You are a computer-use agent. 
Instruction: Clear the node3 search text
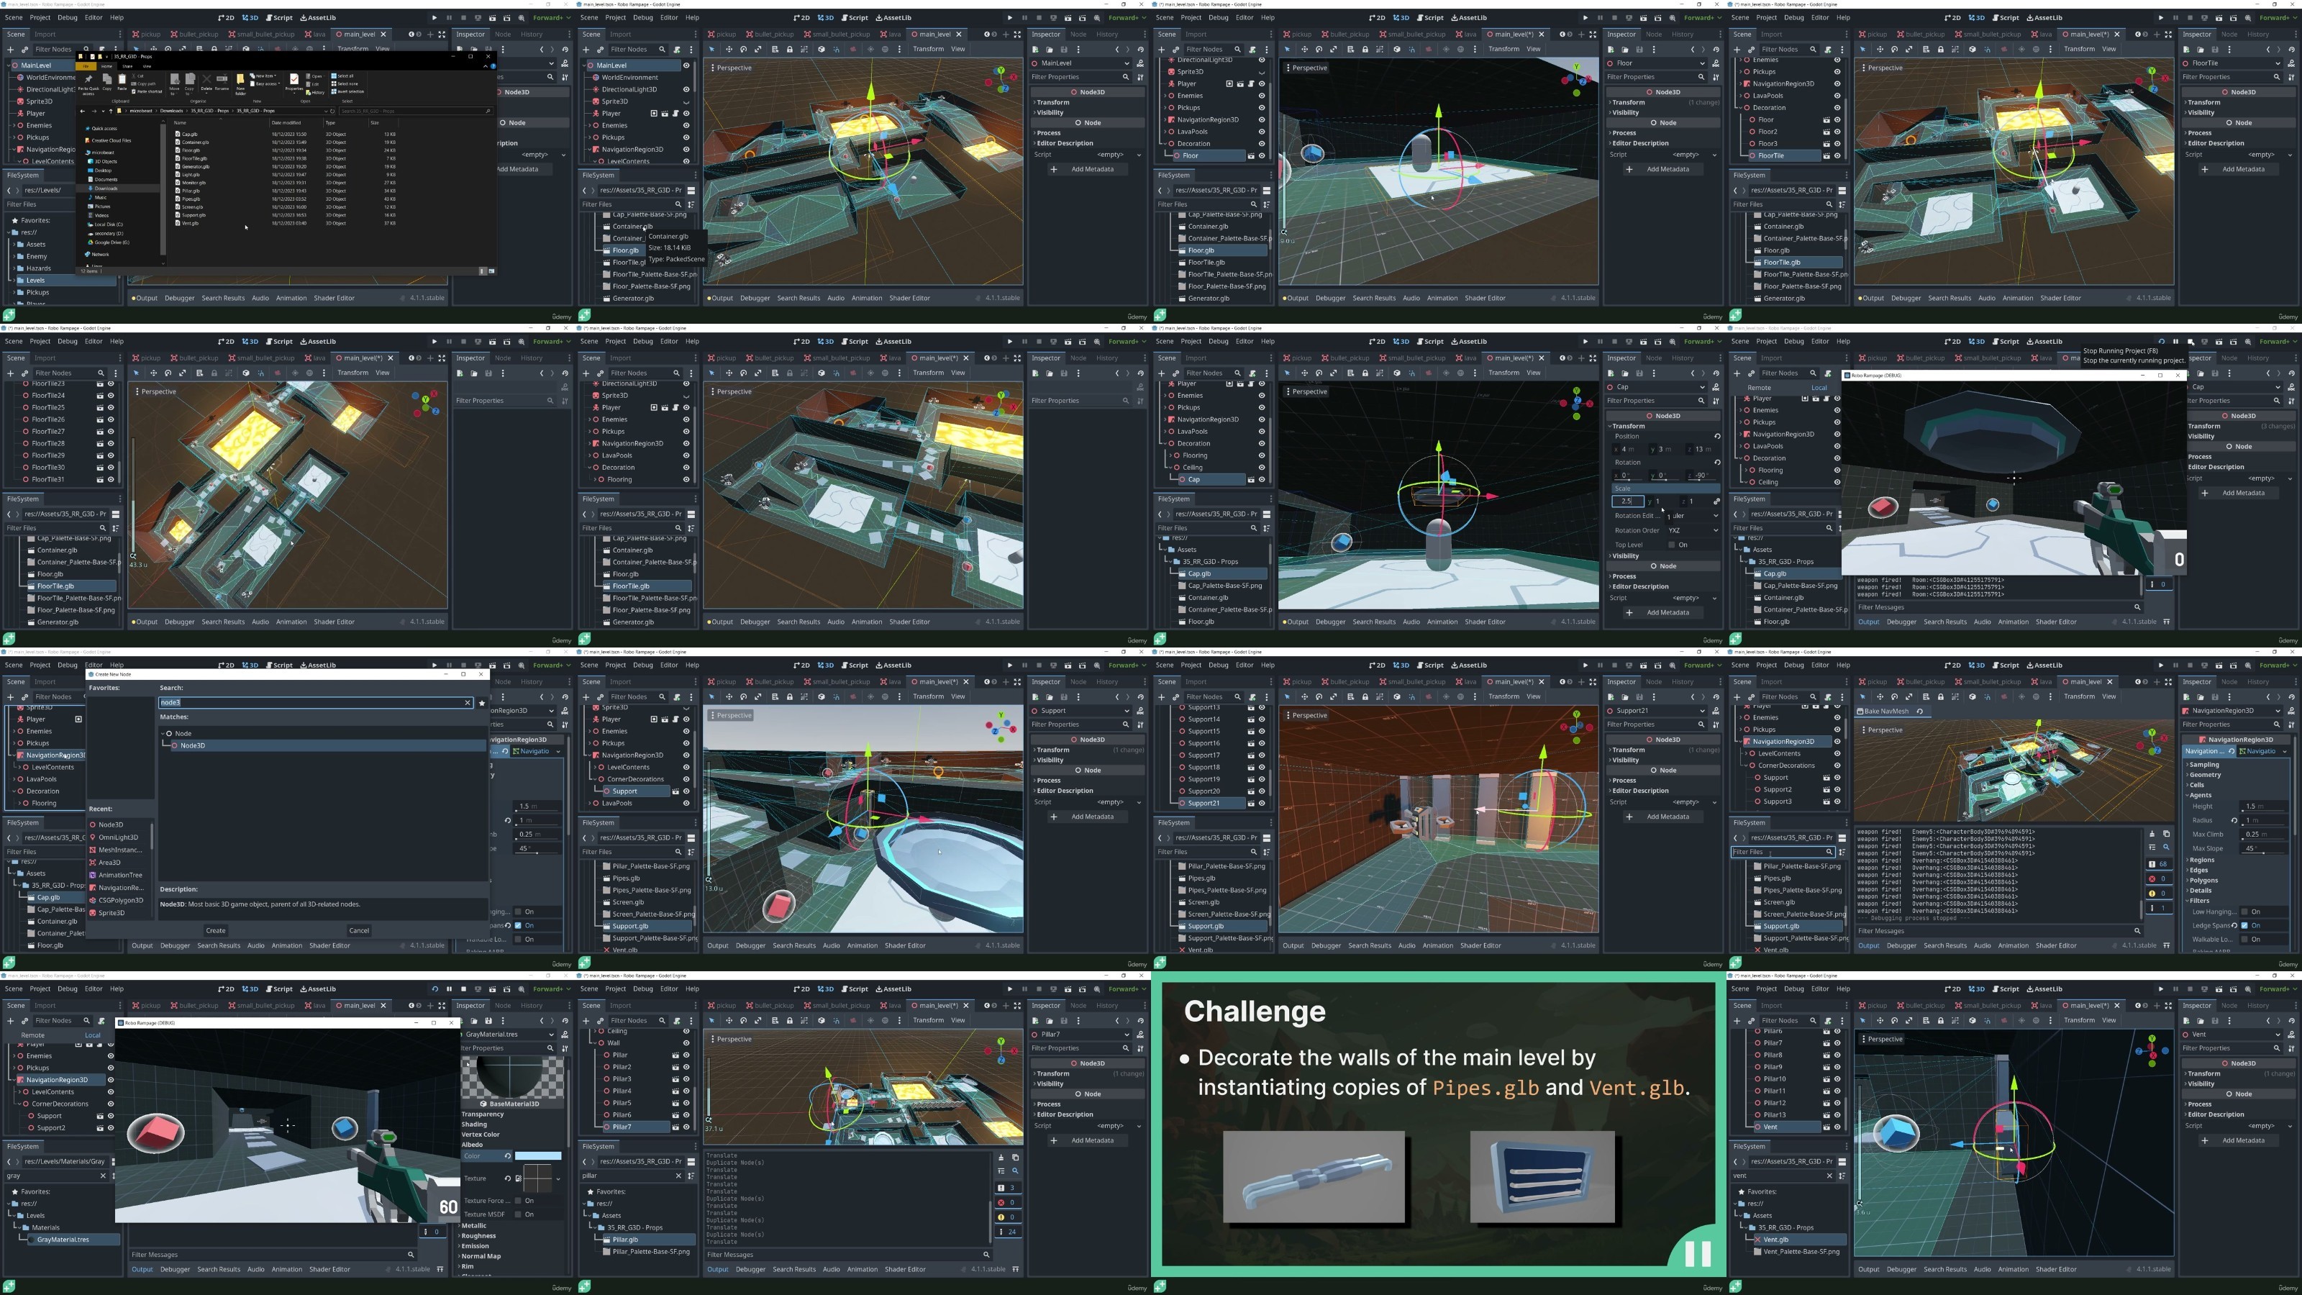468,702
